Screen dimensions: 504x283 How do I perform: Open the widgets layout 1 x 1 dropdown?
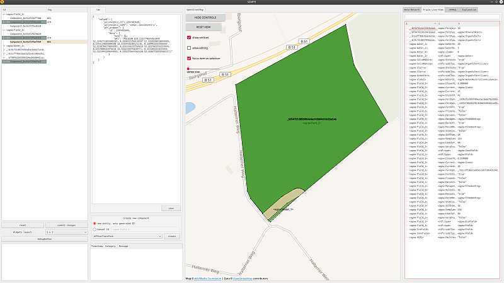point(67,232)
